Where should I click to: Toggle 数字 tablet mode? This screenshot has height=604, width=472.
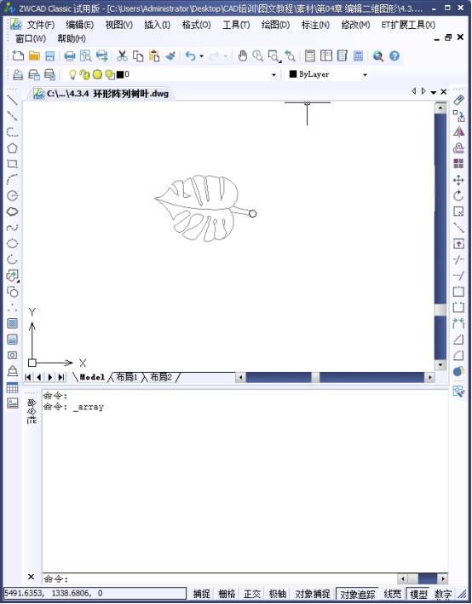coord(443,594)
